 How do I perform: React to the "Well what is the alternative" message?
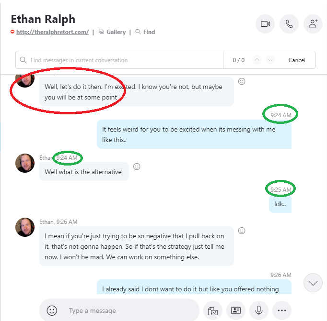click(137, 166)
